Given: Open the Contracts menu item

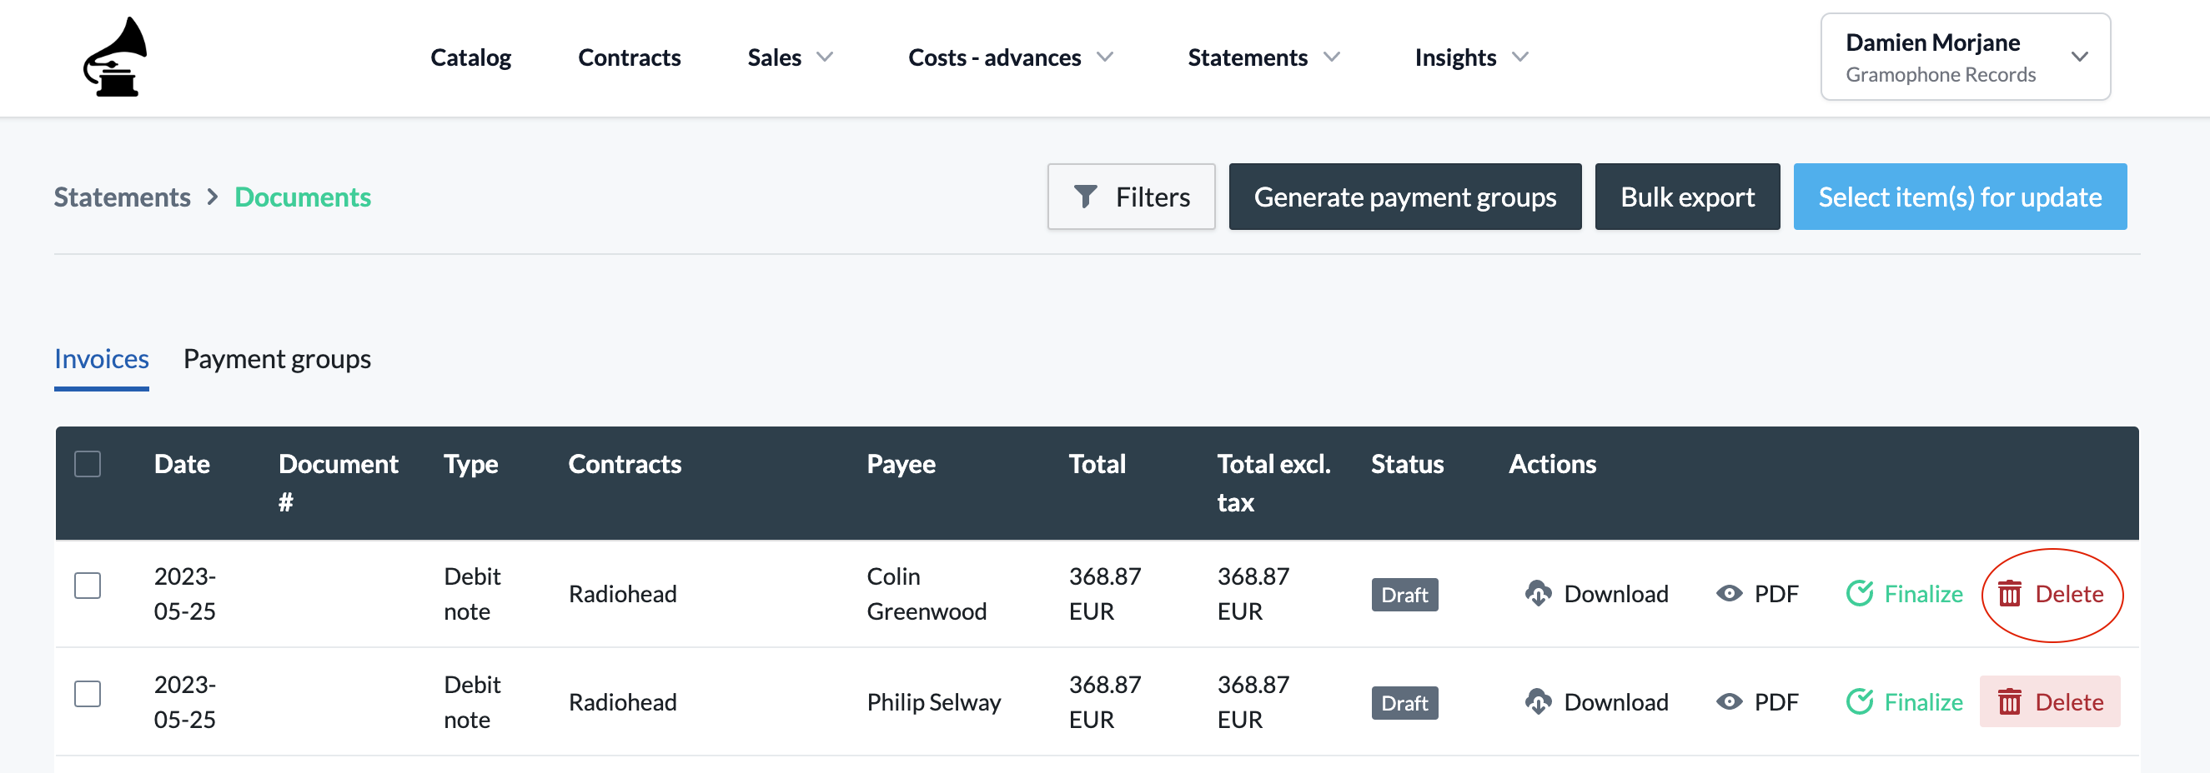Looking at the screenshot, I should click(x=629, y=57).
